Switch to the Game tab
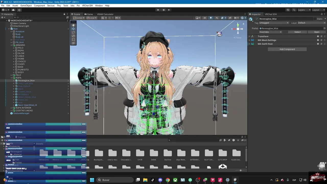The width and height of the screenshot is (327, 184). (x=88, y=14)
